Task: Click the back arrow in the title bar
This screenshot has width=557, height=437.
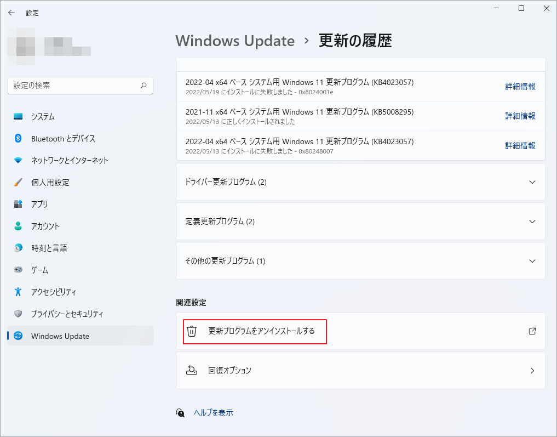Action: pos(11,12)
